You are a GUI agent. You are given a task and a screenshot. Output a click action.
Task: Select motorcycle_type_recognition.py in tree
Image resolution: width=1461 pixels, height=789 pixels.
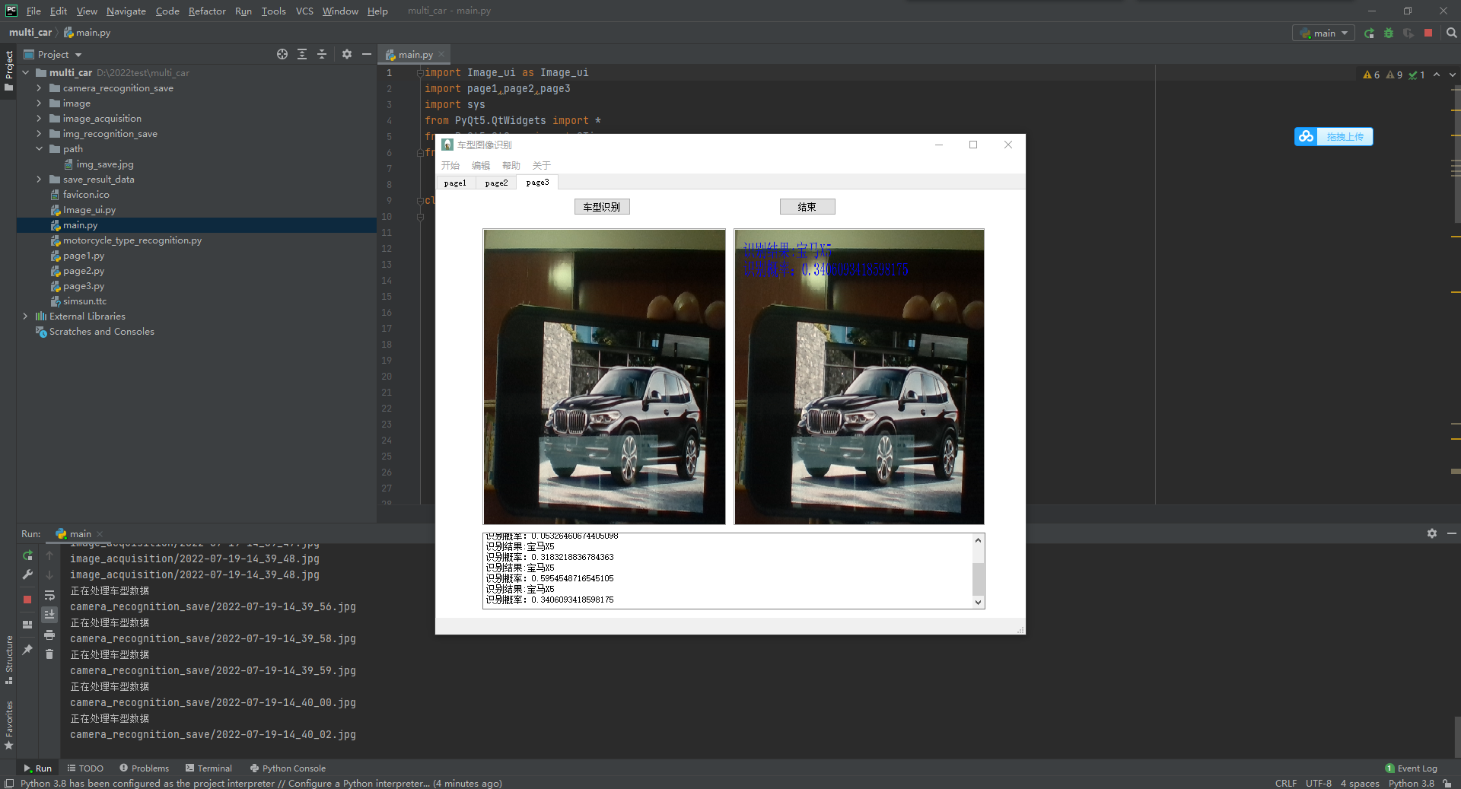coord(132,240)
